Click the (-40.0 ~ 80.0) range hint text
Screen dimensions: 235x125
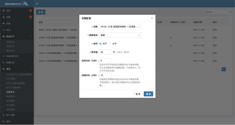[123, 52]
